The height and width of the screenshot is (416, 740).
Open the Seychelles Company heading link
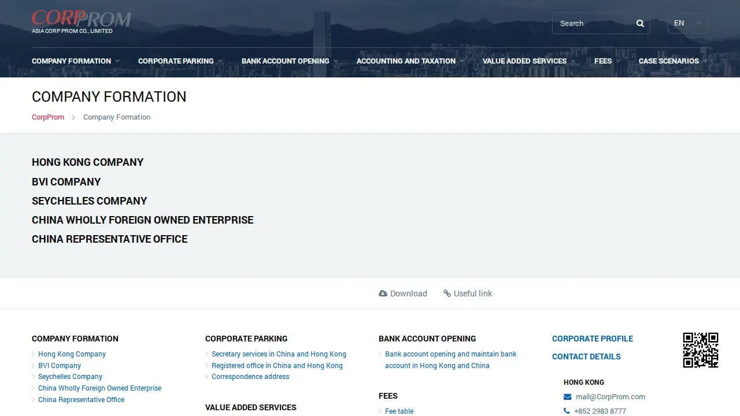[90, 201]
